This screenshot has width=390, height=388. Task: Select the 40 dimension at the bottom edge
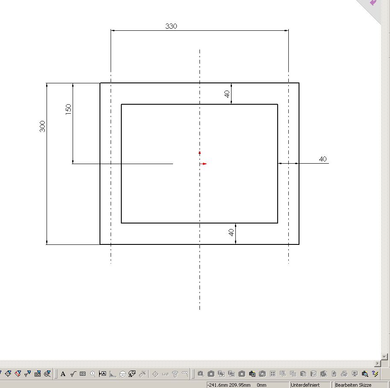pos(231,233)
